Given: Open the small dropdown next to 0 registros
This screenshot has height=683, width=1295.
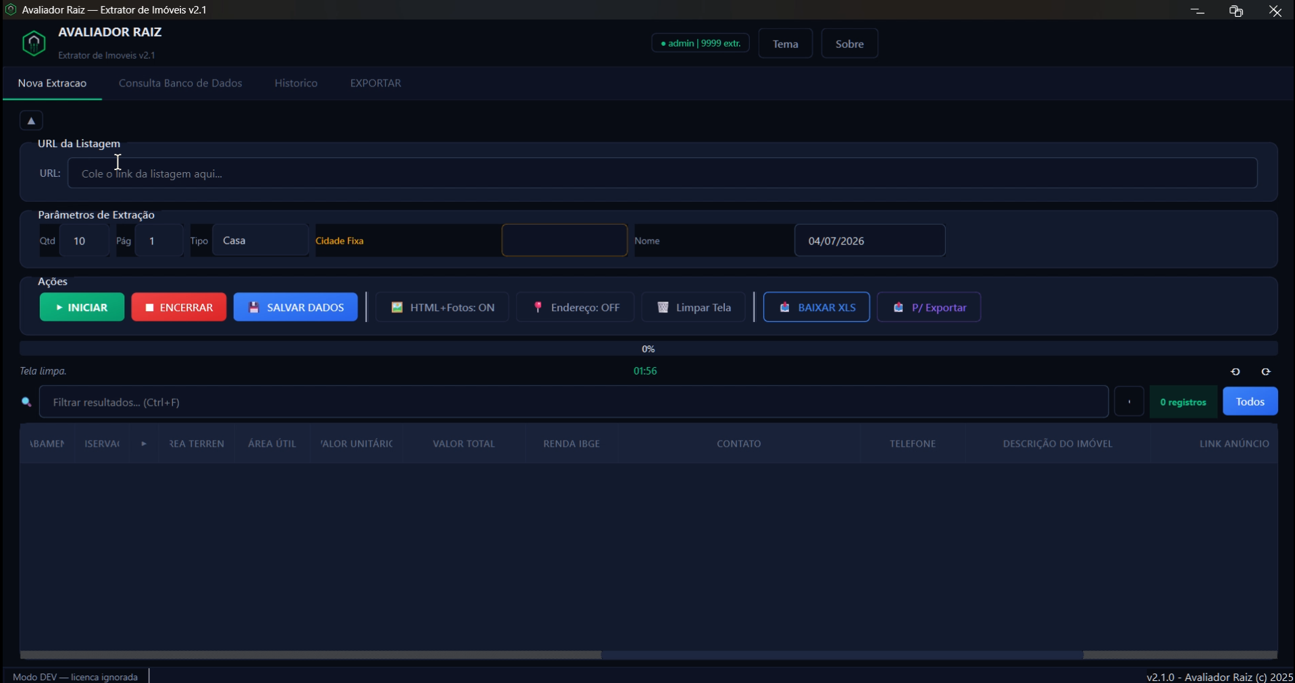Looking at the screenshot, I should click(x=1129, y=402).
